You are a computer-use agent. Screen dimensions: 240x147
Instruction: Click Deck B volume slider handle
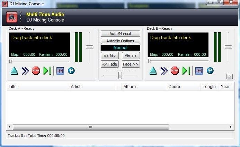pos(228,47)
